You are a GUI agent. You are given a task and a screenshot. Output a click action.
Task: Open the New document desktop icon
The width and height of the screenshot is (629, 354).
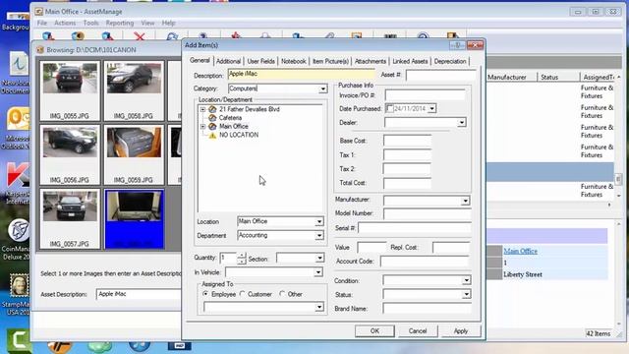click(x=17, y=73)
